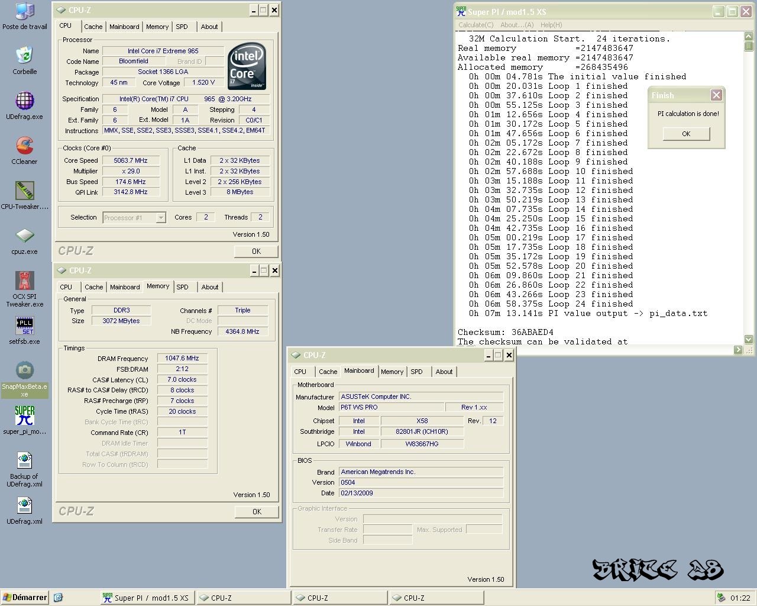The width and height of the screenshot is (757, 606).
Task: Open the Help(H) menu in Super PI
Action: coord(551,25)
